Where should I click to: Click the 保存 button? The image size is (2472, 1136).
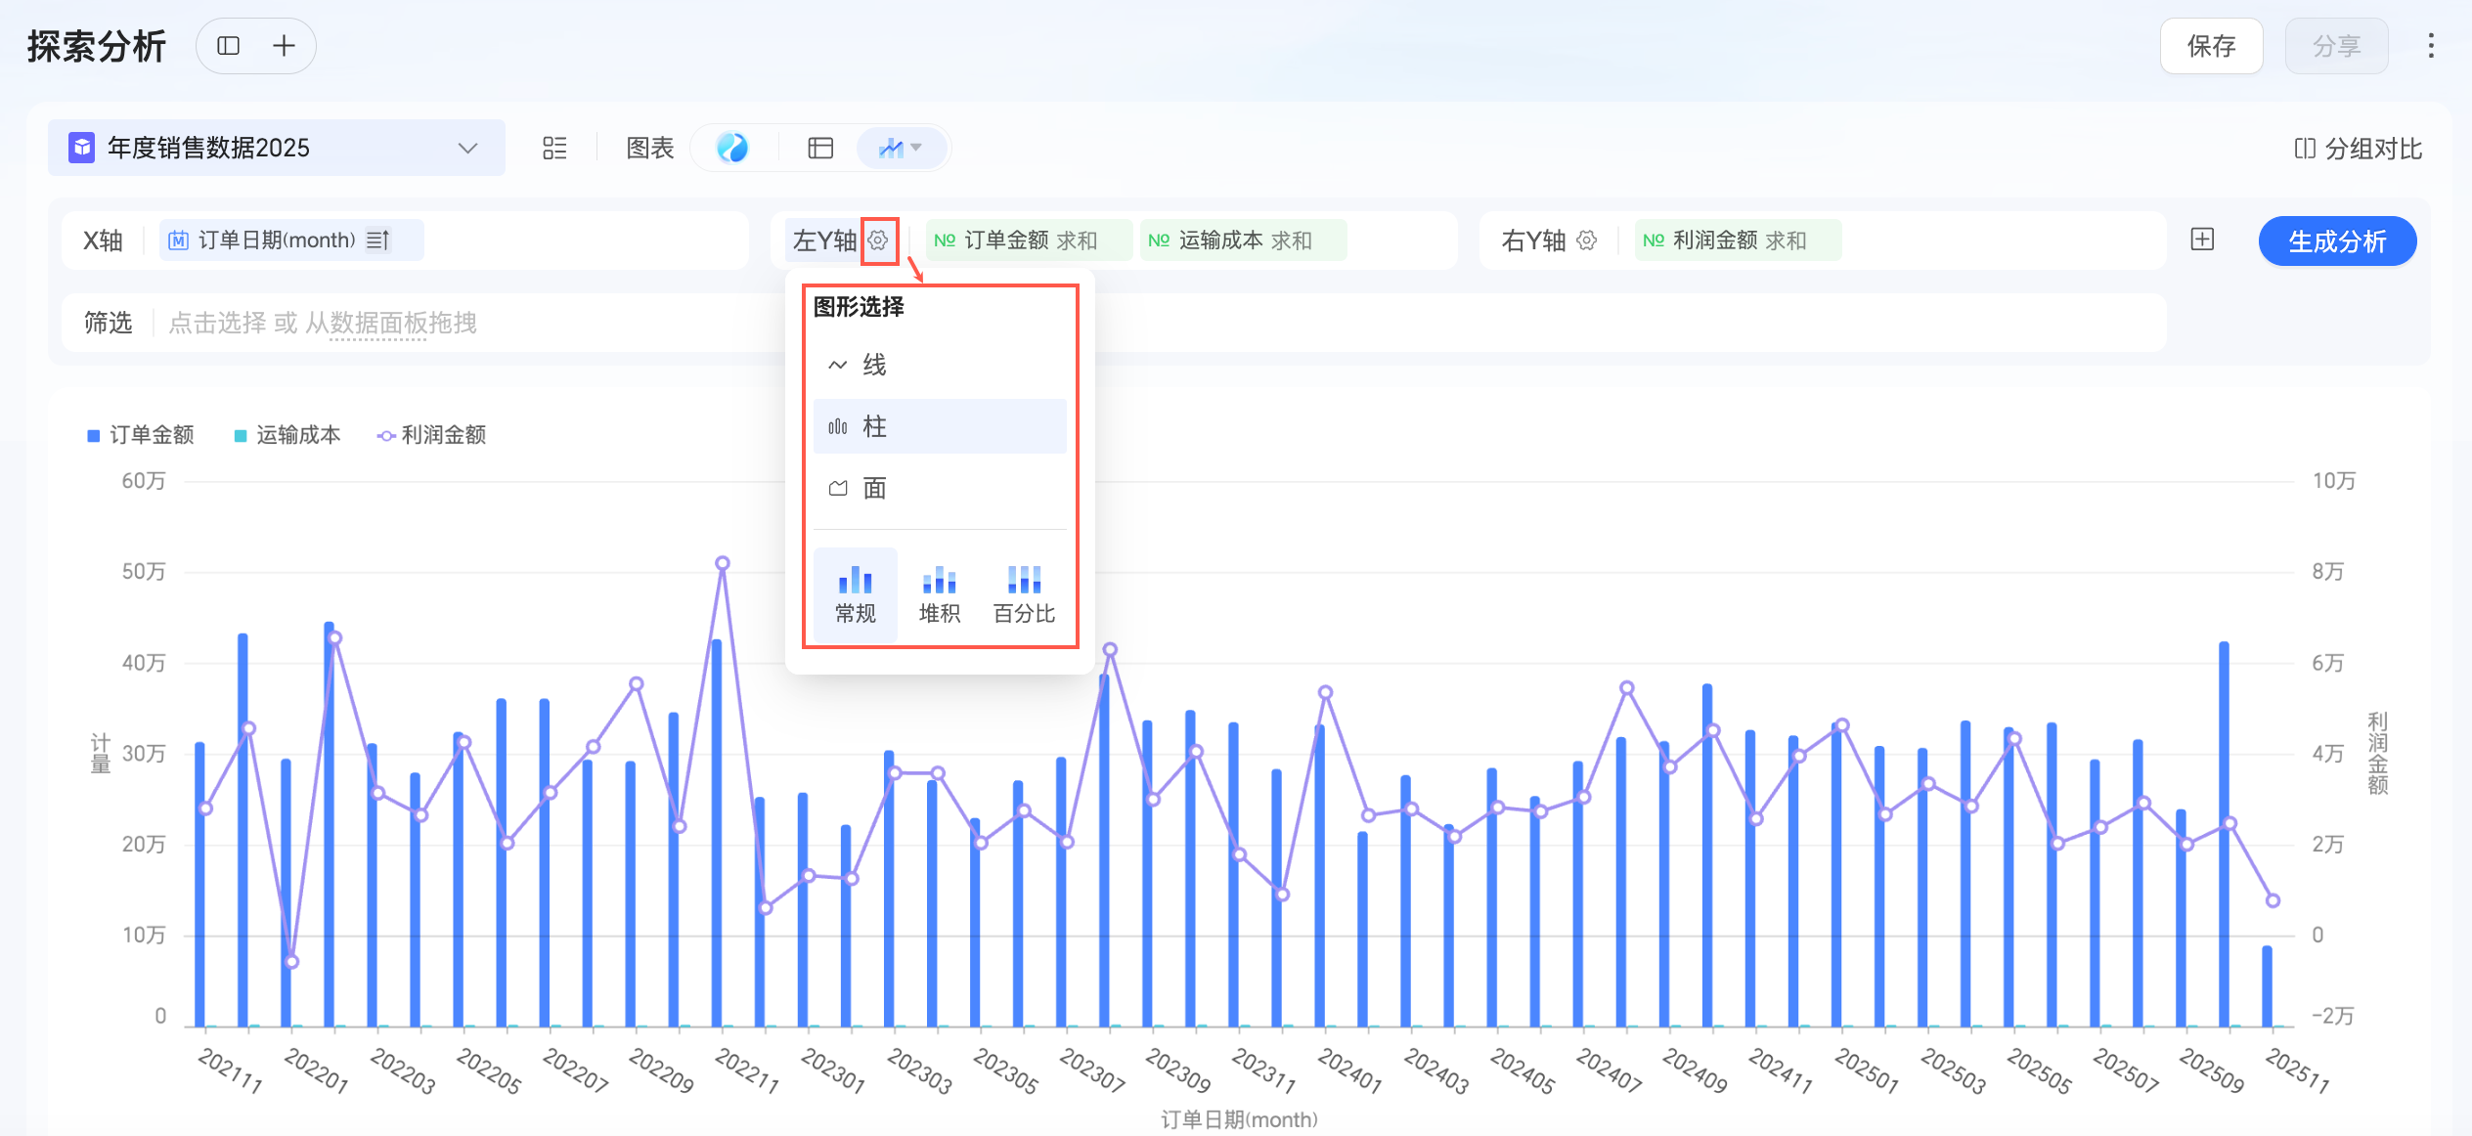[x=2210, y=46]
